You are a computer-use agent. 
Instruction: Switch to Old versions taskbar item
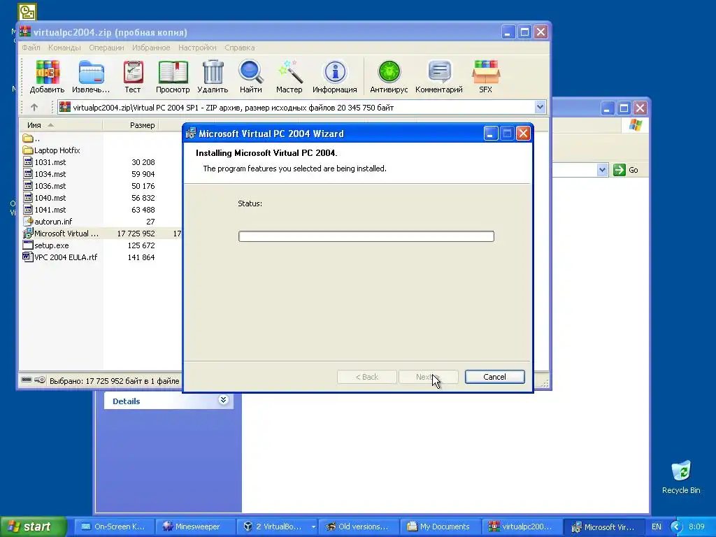(359, 527)
